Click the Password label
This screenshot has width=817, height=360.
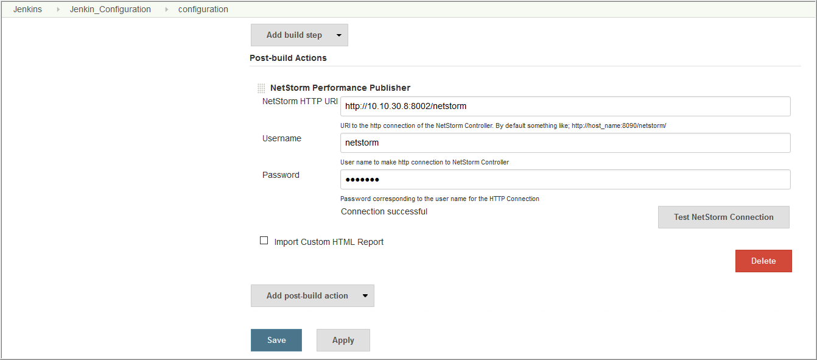281,175
